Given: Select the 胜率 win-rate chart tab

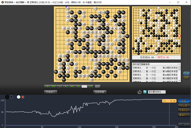Looking at the screenshot, I should tap(184, 101).
